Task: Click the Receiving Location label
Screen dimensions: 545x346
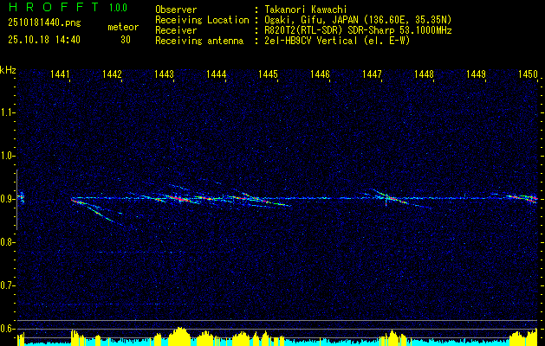Action: (202, 20)
